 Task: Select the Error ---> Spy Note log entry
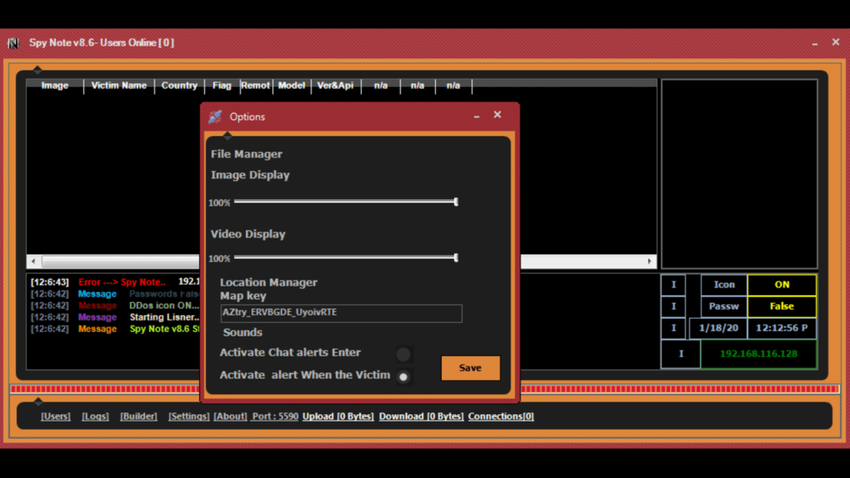tap(115, 282)
